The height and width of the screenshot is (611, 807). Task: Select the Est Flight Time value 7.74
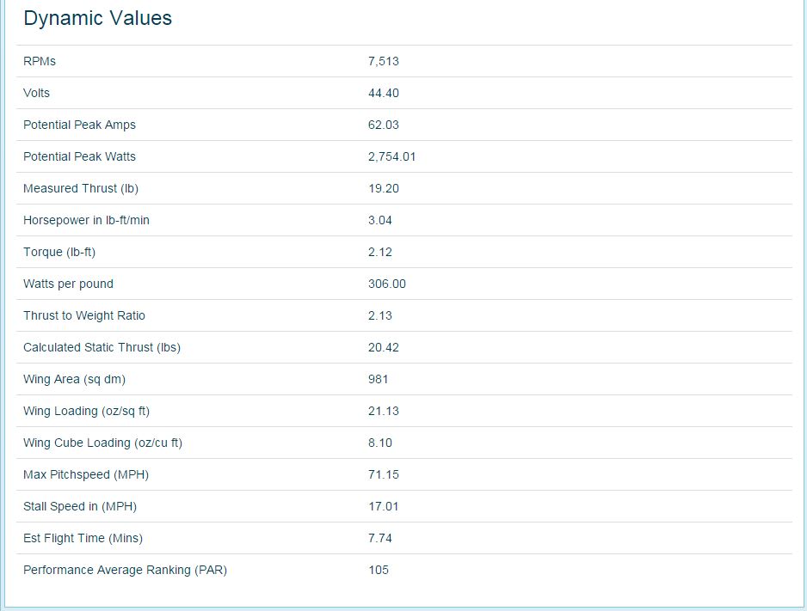coord(379,539)
